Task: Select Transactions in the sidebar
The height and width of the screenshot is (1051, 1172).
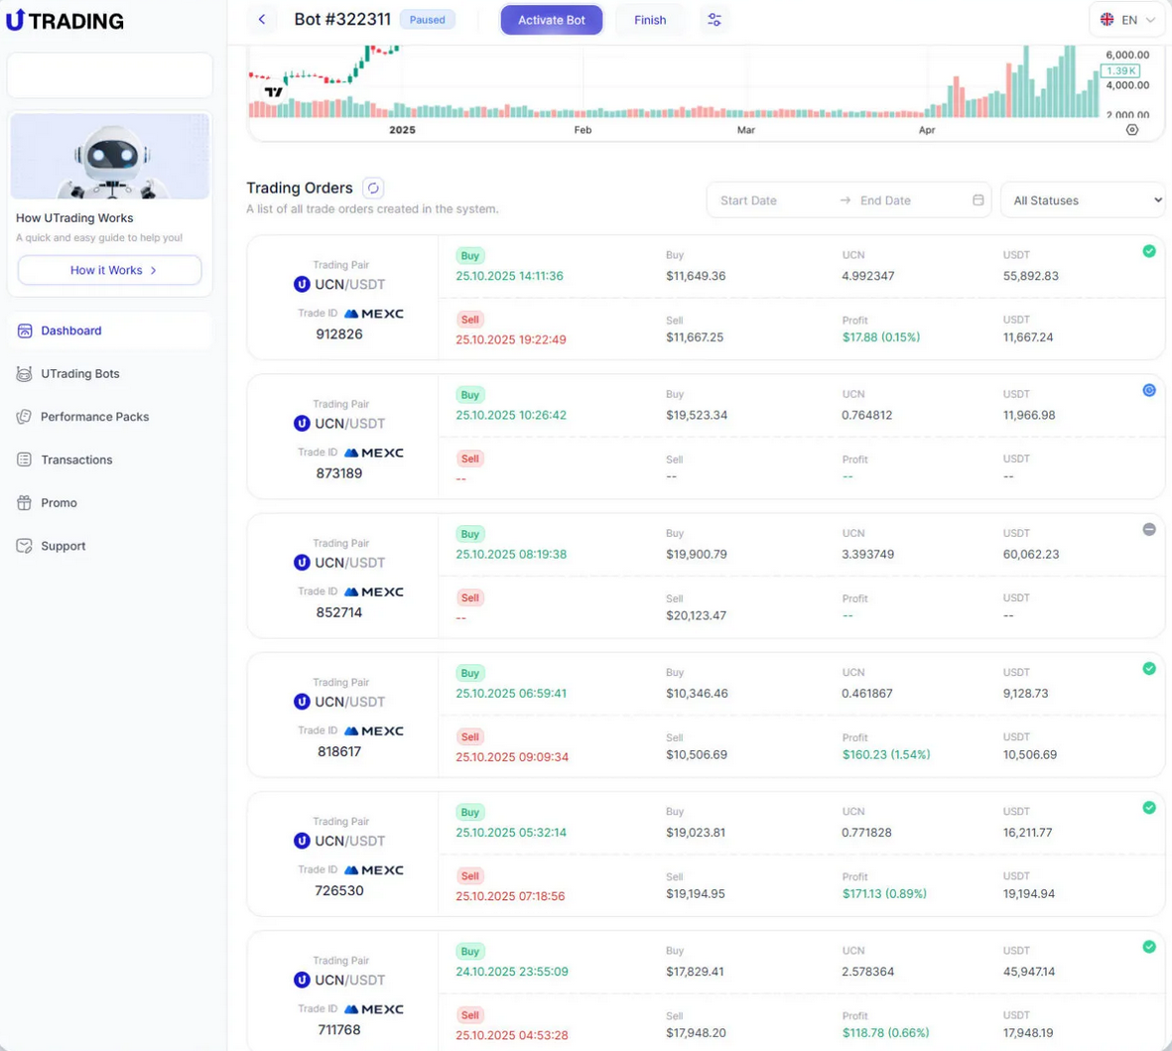Action: (x=76, y=460)
